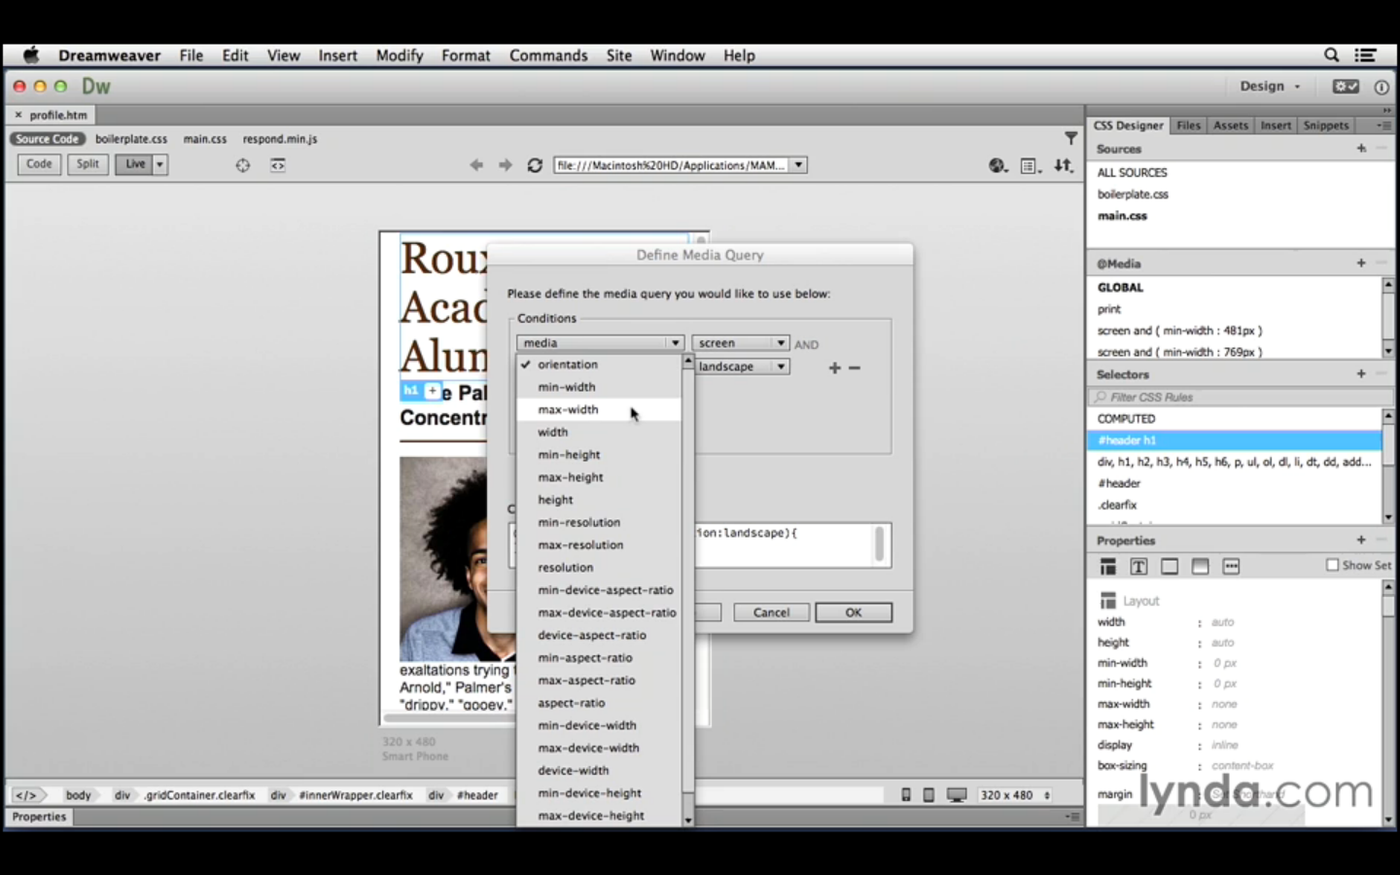Screen dimensions: 1400x875
Task: Click the Filter CSS Rules search field
Action: (1235, 397)
